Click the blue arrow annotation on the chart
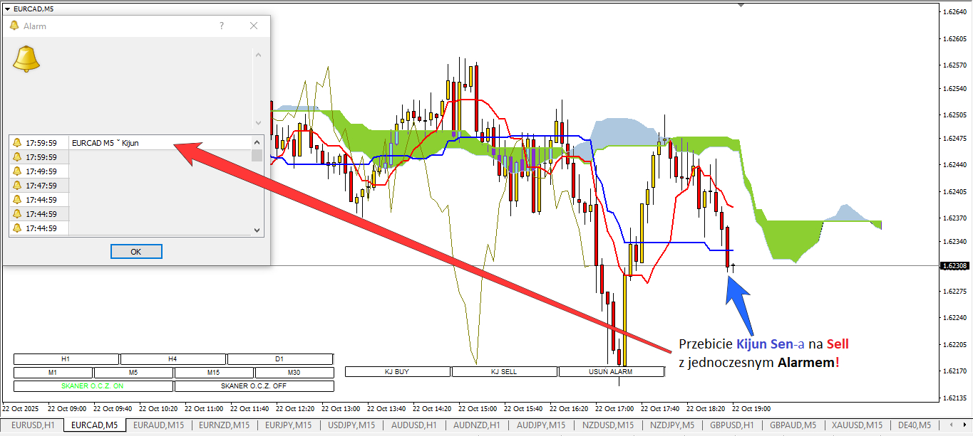The height and width of the screenshot is (436, 973). click(736, 290)
